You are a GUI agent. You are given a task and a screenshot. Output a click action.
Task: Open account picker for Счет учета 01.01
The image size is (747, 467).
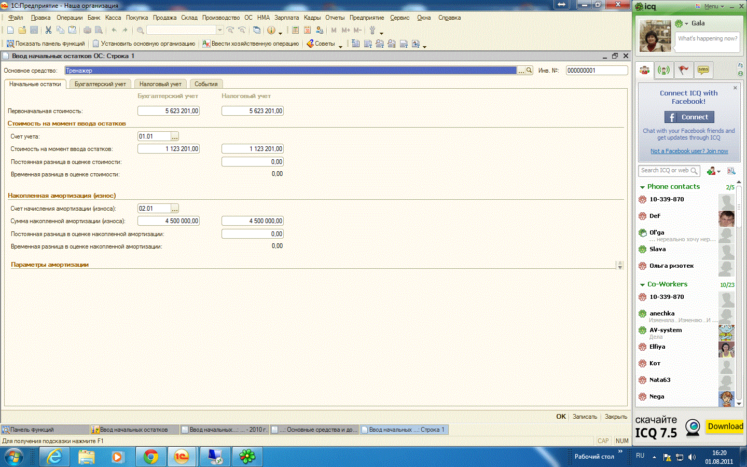click(x=175, y=136)
